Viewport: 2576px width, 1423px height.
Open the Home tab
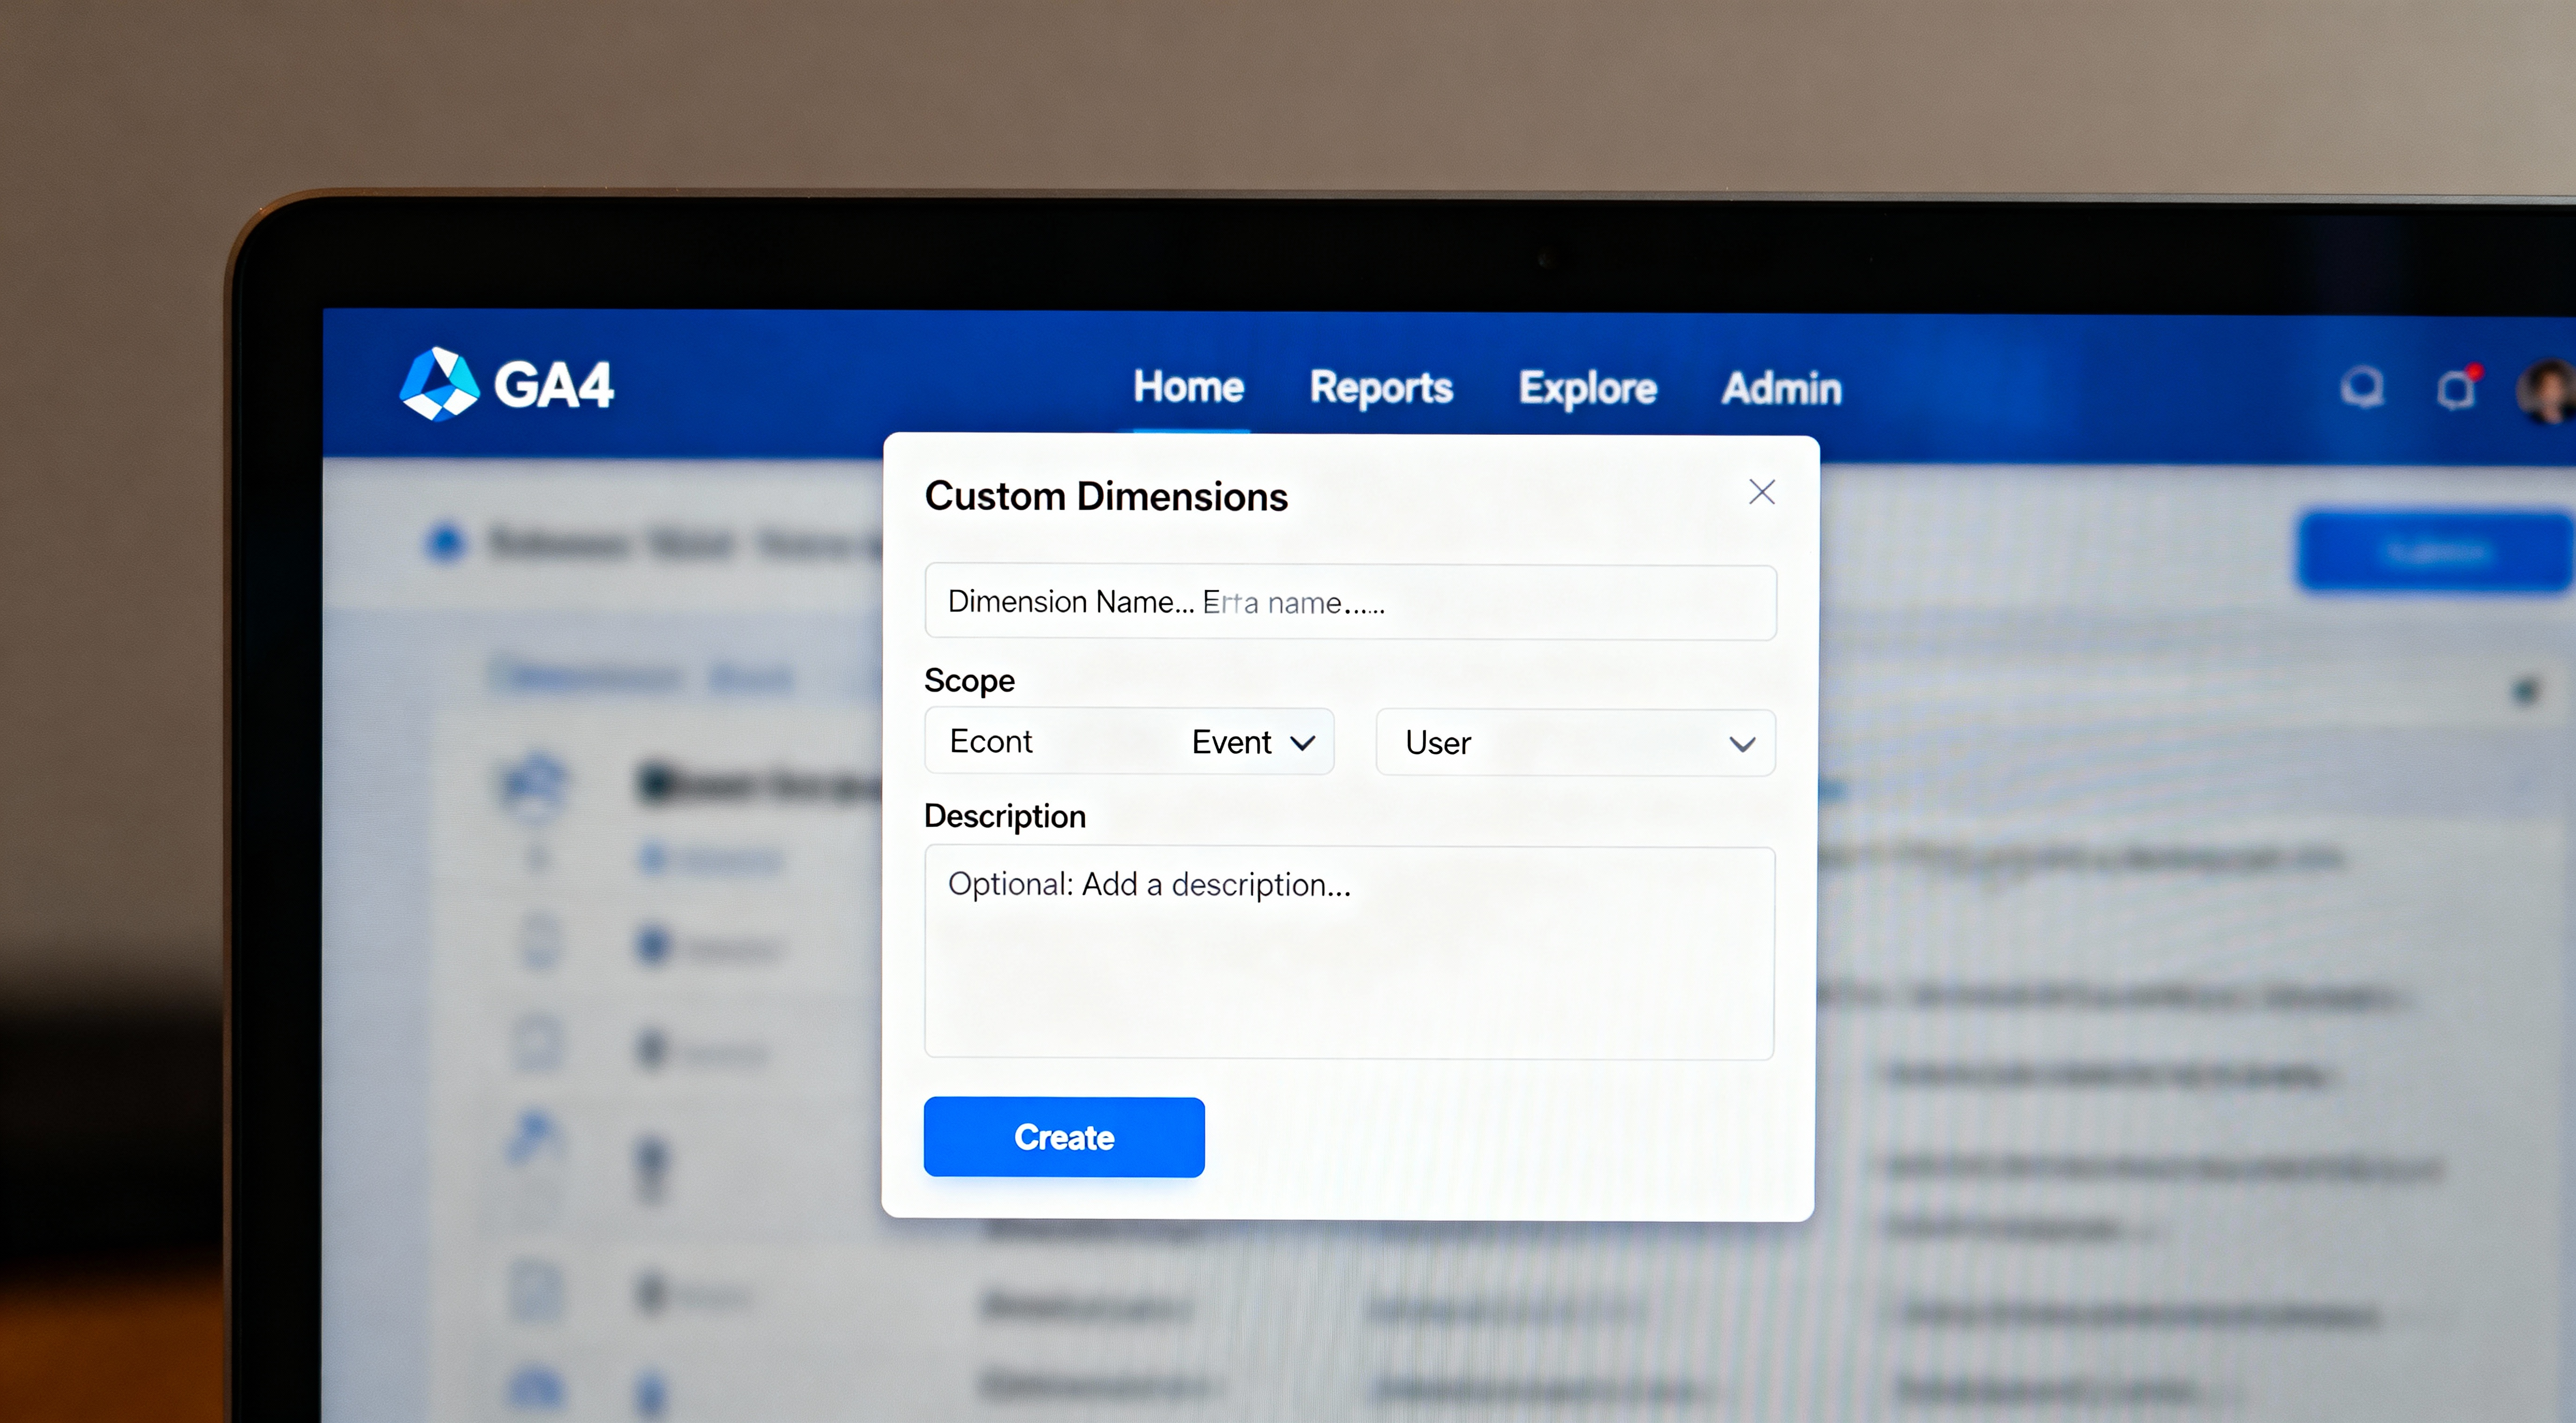coord(1188,387)
